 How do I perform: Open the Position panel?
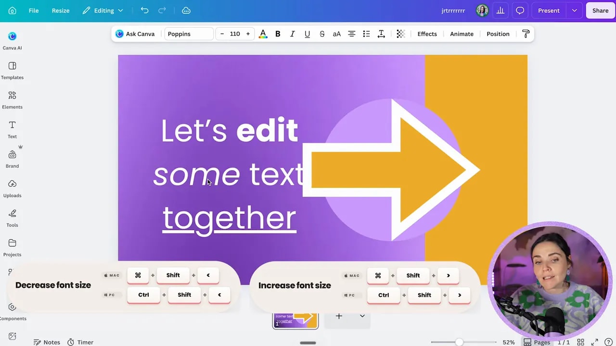pyautogui.click(x=498, y=34)
